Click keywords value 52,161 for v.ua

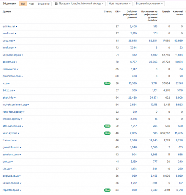(x=179, y=83)
